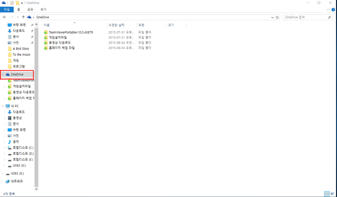337x197 pixels.
Task: Select the 프로그램 folder in Quick access
Action: (x=19, y=67)
